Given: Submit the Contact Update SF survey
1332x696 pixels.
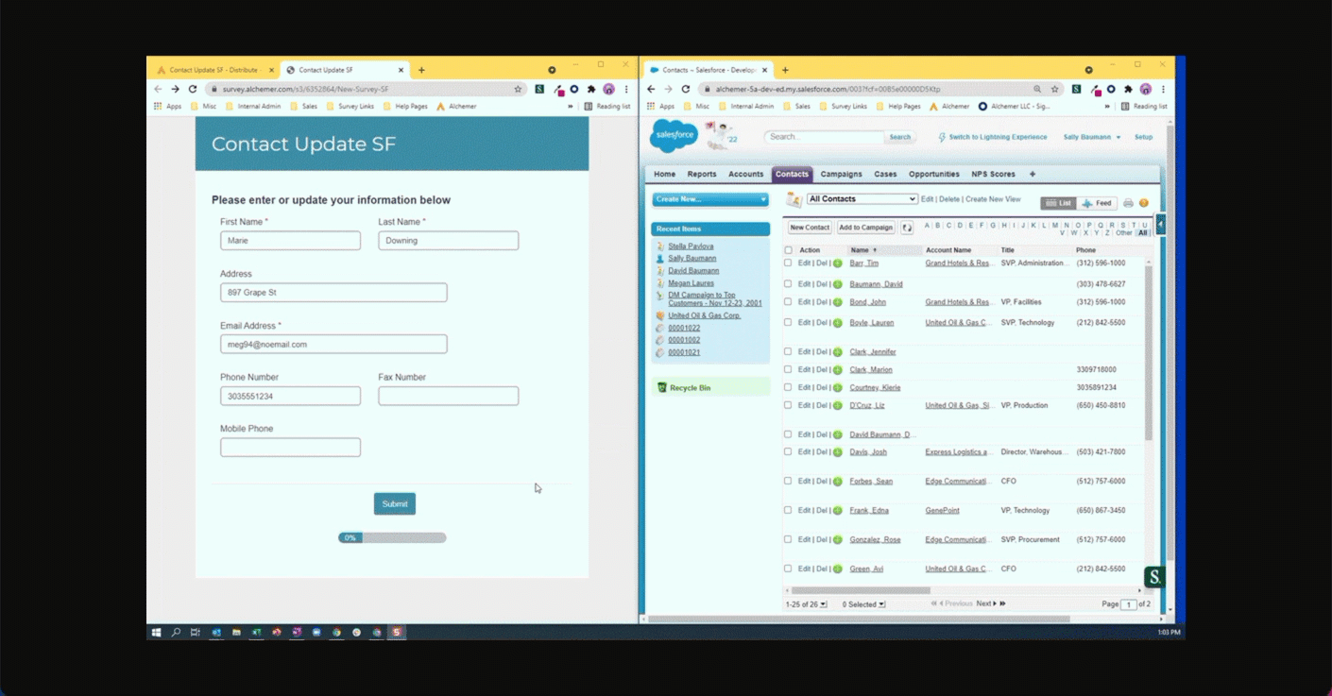Looking at the screenshot, I should [x=395, y=503].
